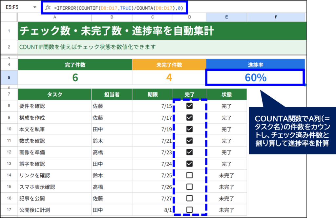Click the タスク column header cell
The width and height of the screenshot is (336, 218).
pos(55,94)
